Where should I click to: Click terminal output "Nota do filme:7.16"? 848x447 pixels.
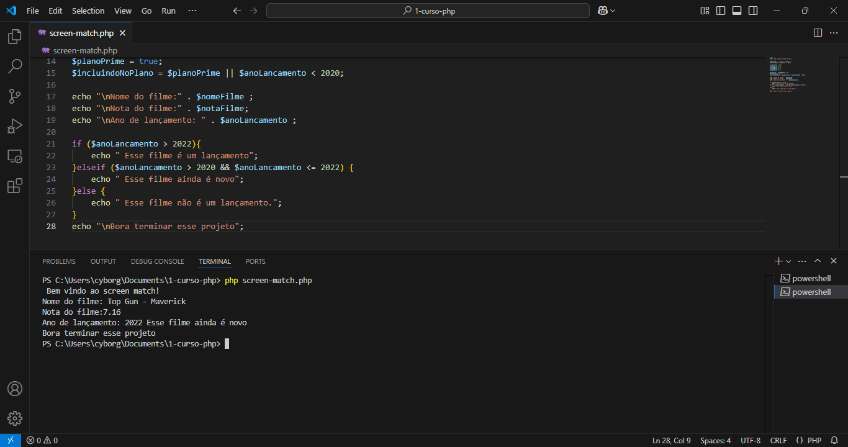pyautogui.click(x=81, y=312)
